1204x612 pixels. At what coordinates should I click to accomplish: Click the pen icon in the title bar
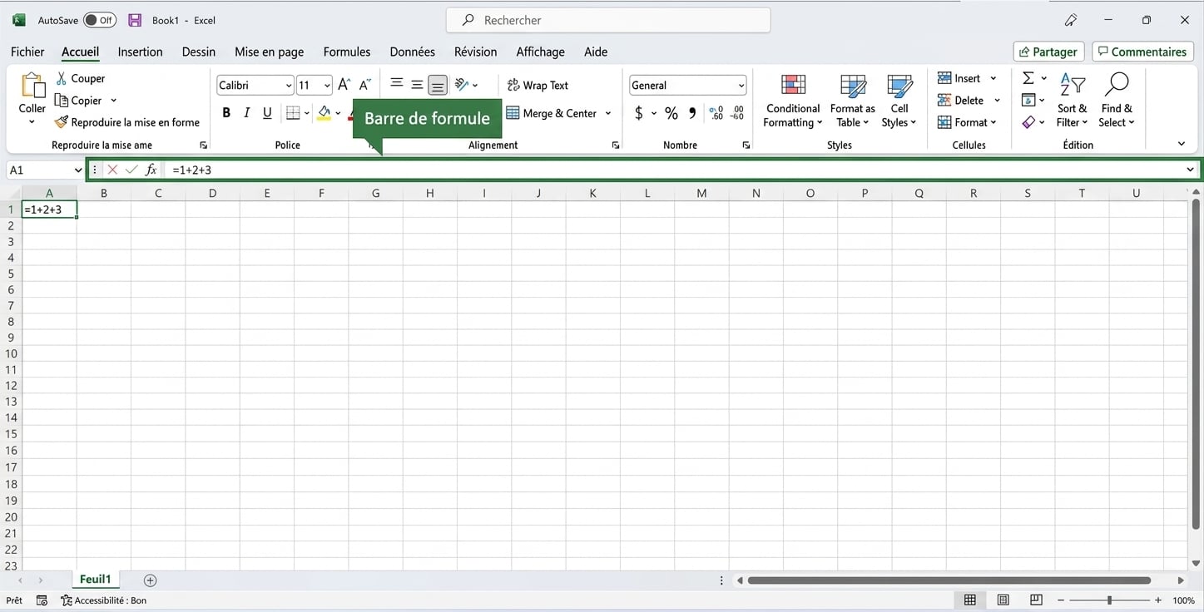pos(1071,20)
